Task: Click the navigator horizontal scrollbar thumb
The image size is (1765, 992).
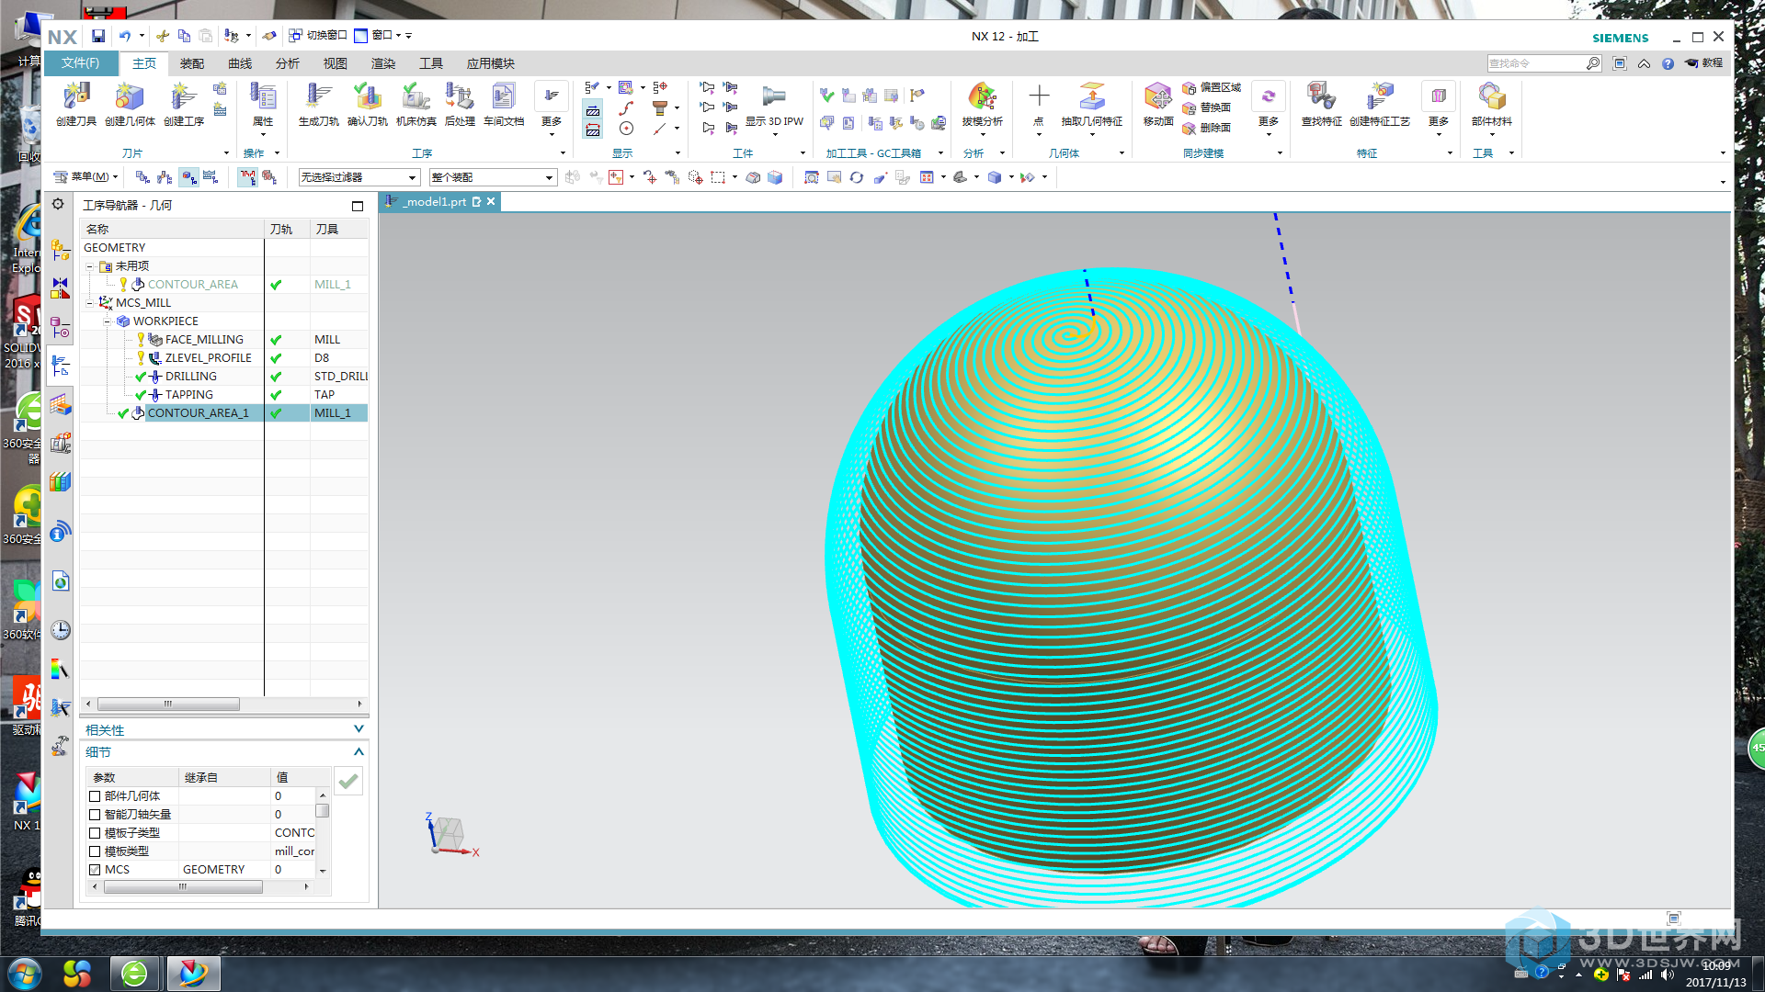Action: [x=168, y=705]
